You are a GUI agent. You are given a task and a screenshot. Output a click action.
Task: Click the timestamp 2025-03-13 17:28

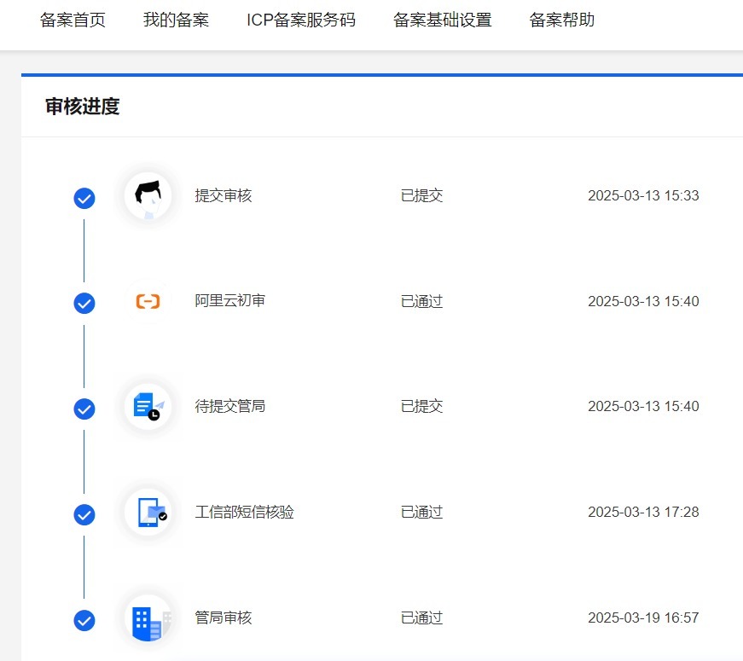tap(643, 513)
